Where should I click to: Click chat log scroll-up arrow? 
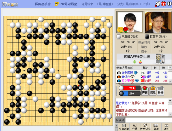pyautogui.click(x=170, y=100)
